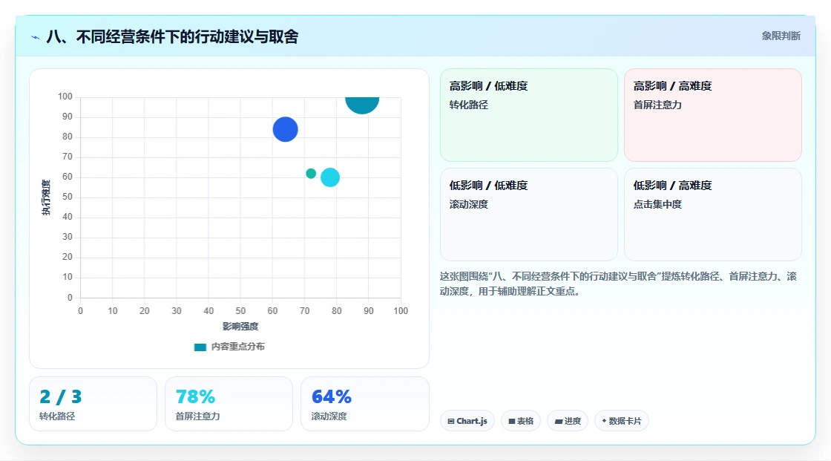The height and width of the screenshot is (461, 831).
Task: Click the 象限判断 tag in header
Action: click(781, 36)
